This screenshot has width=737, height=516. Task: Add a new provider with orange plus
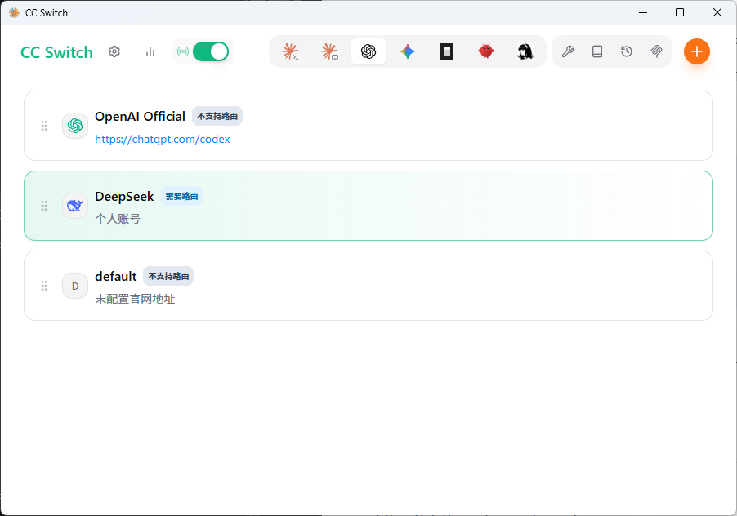pyautogui.click(x=697, y=51)
